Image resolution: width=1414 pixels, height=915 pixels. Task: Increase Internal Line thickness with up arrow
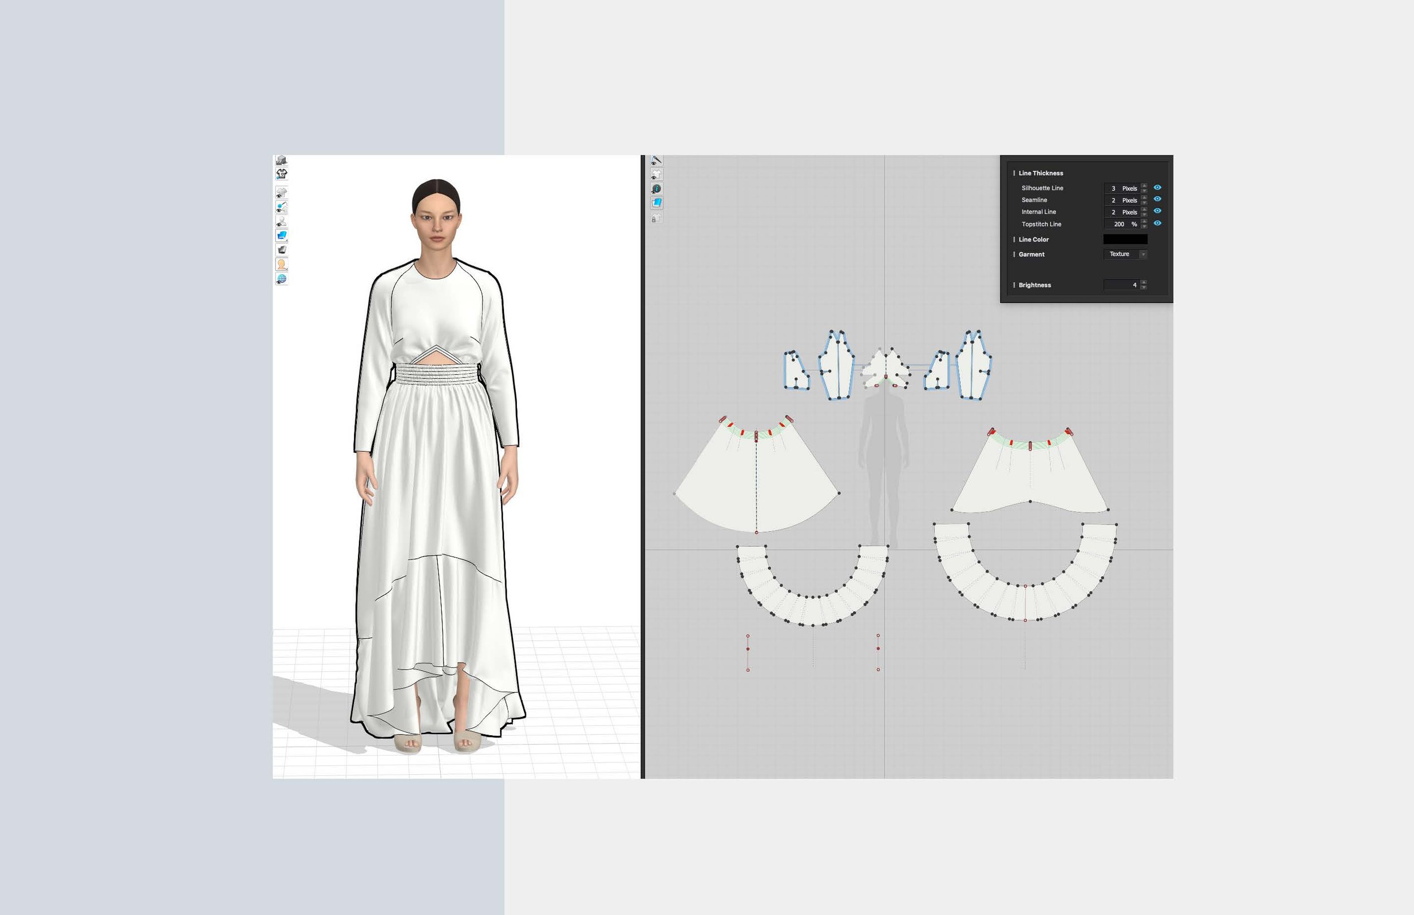coord(1144,210)
